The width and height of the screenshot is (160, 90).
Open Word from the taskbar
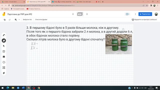(23, 88)
